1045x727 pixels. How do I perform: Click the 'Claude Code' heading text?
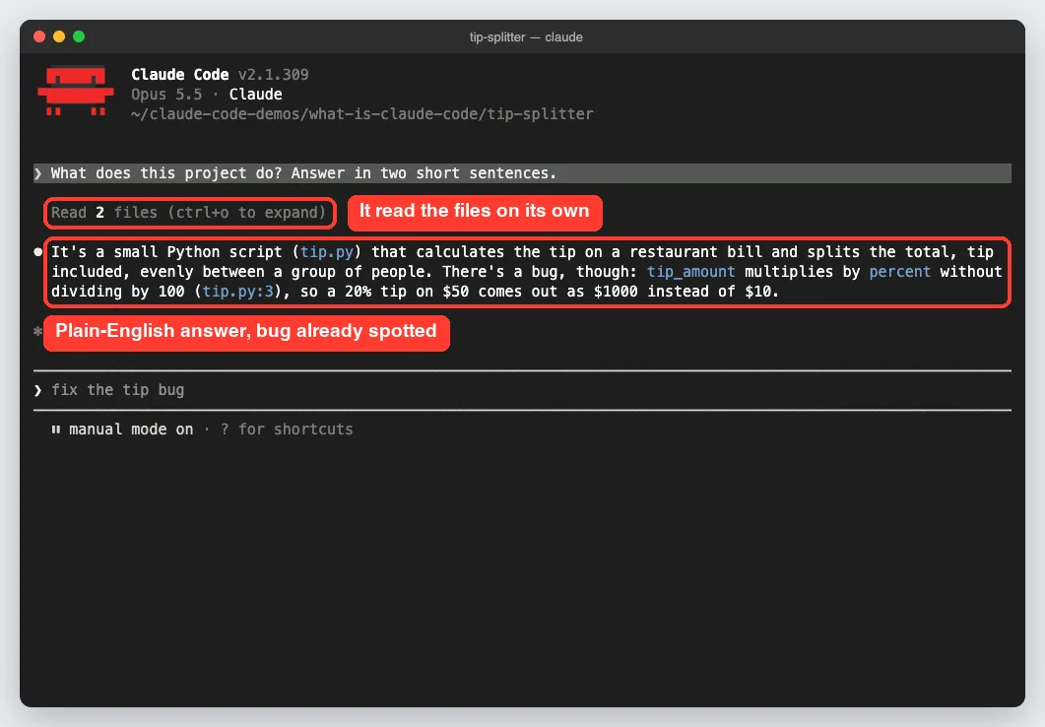pos(180,75)
